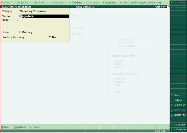
Task: Open the Keyboard option
Action: pyautogui.click(x=111, y=3)
